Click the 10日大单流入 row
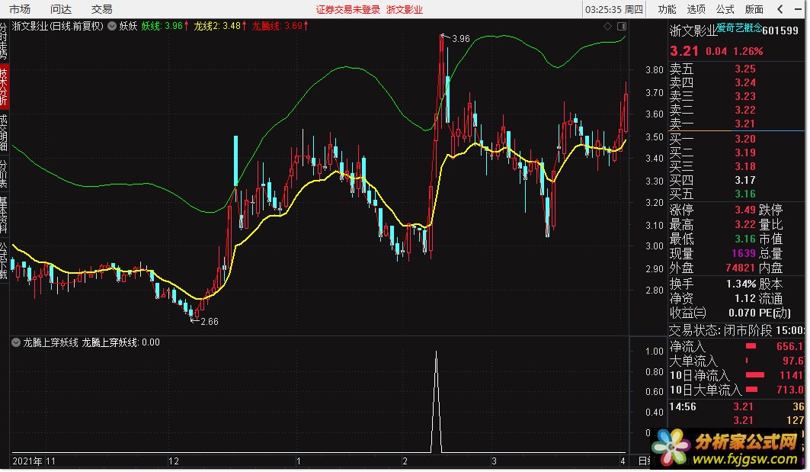The width and height of the screenshot is (810, 472). click(737, 390)
